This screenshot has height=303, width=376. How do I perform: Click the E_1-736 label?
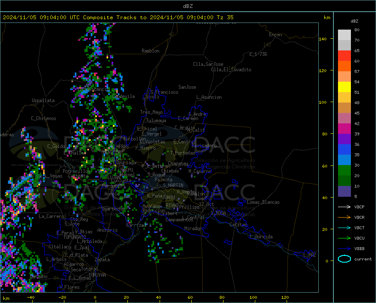[258, 54]
